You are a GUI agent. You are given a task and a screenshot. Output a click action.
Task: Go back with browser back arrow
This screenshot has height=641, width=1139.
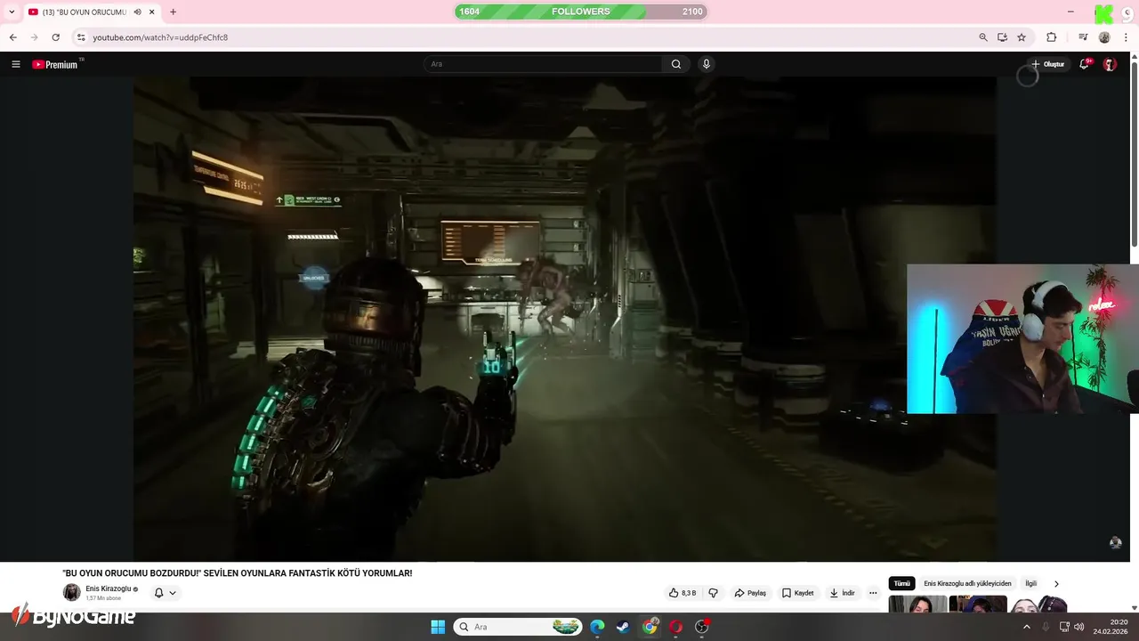point(12,37)
